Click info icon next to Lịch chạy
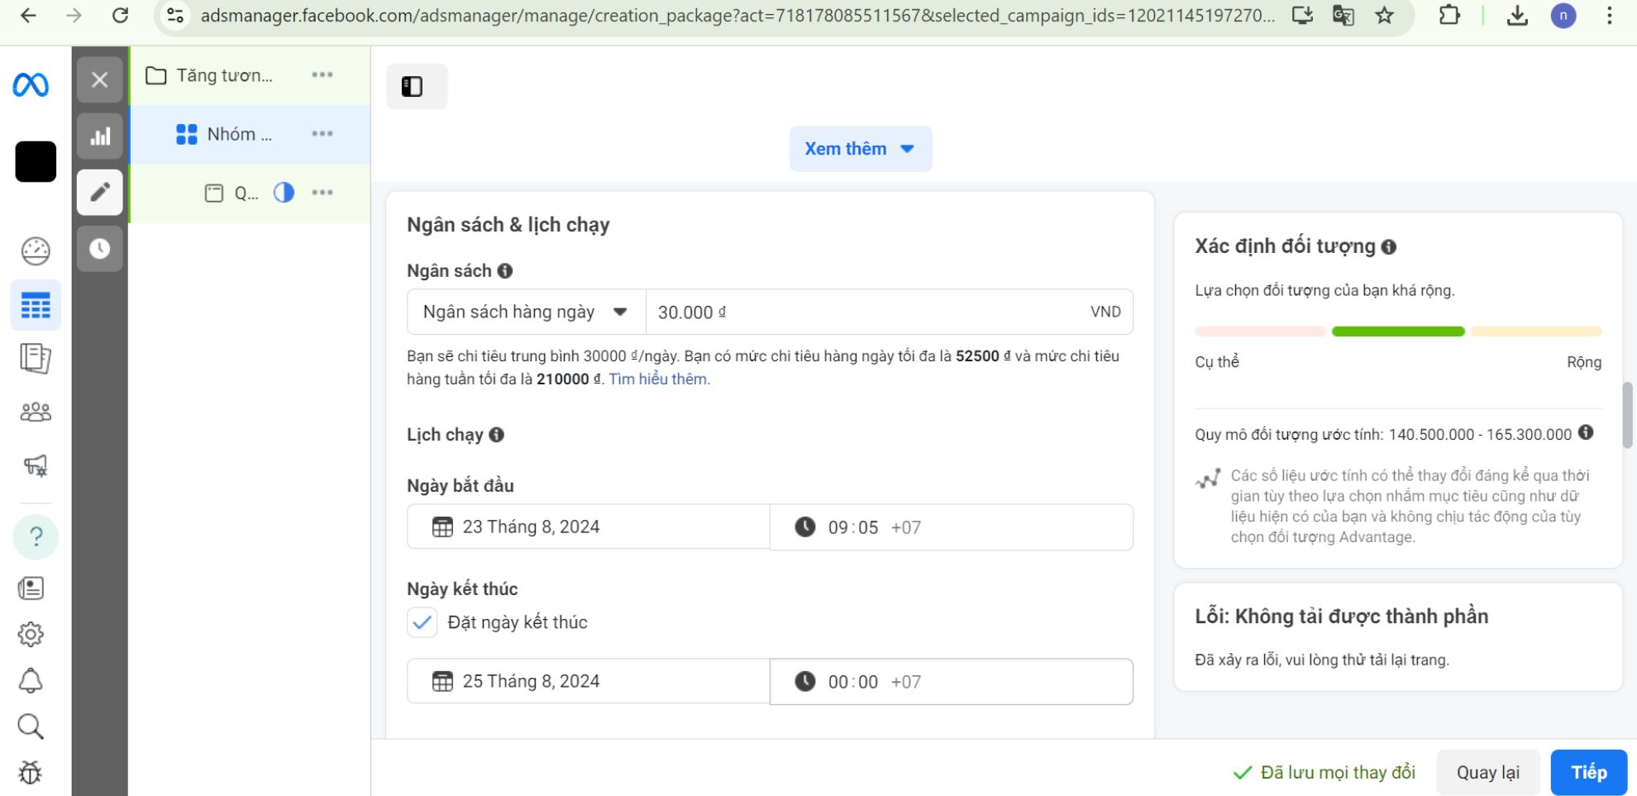The width and height of the screenshot is (1637, 796). [x=496, y=435]
